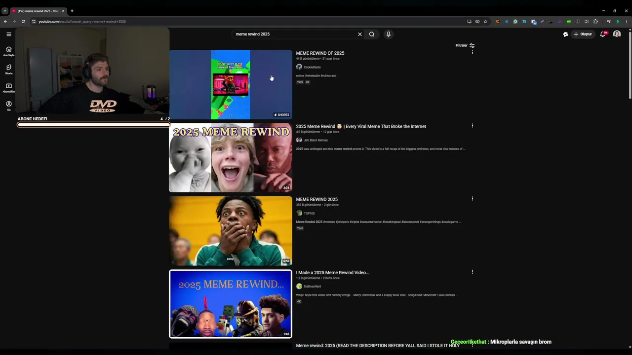Clear the search box with X

(x=359, y=34)
